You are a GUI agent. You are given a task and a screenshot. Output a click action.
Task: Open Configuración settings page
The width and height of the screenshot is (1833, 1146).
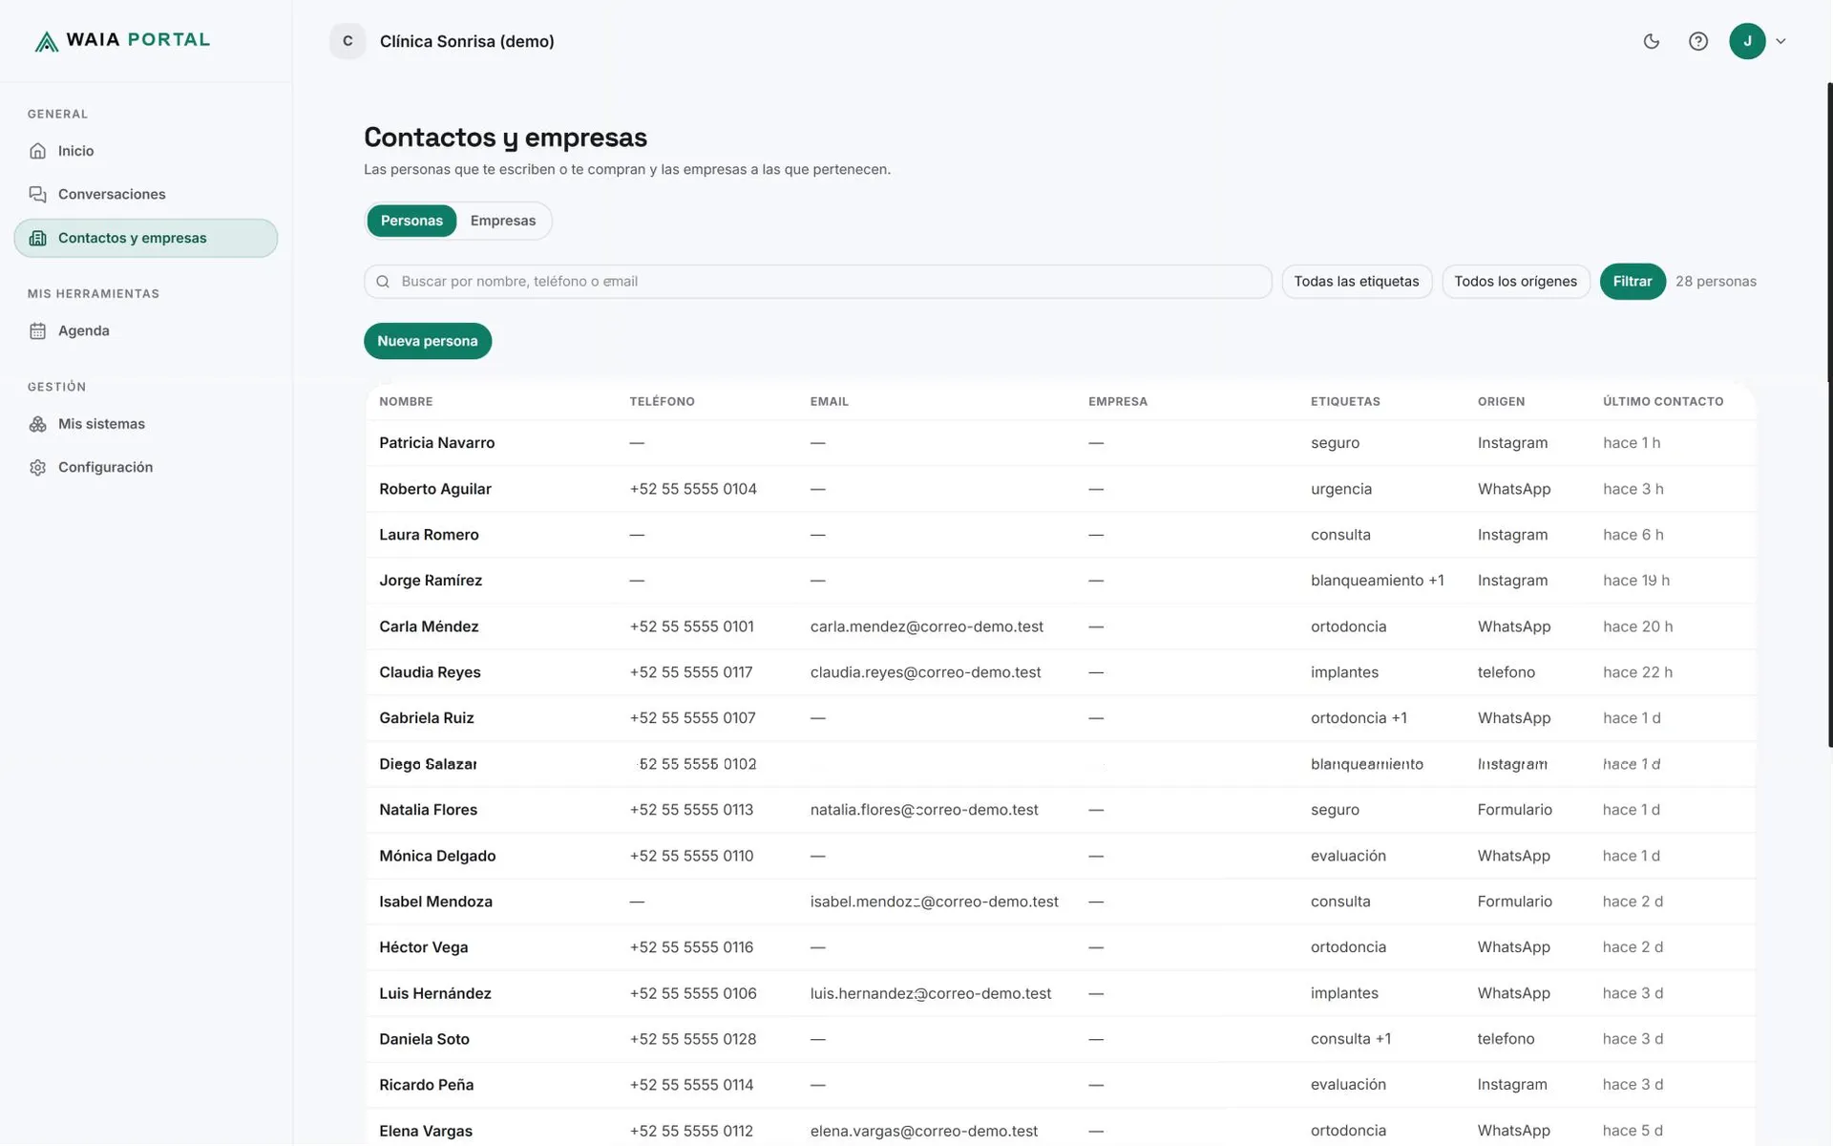146,467
